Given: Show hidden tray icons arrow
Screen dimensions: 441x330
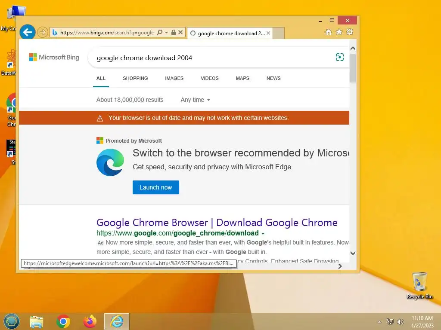Looking at the screenshot, I should click(380, 322).
